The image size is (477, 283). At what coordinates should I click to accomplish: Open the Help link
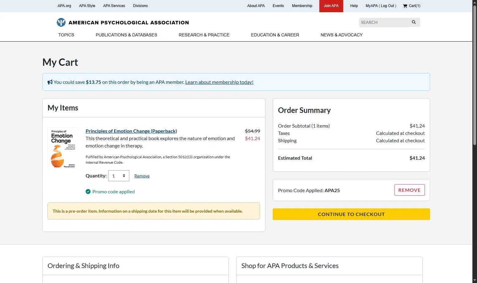354,6
